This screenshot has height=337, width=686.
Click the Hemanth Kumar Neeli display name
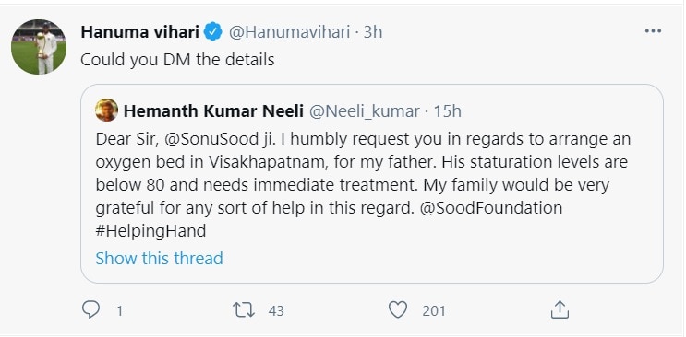click(213, 111)
